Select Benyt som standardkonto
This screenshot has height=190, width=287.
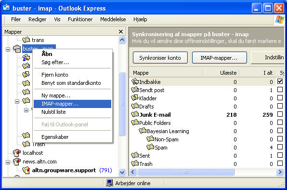click(x=72, y=83)
